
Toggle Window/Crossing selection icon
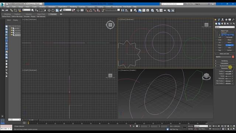[x=45, y=10]
